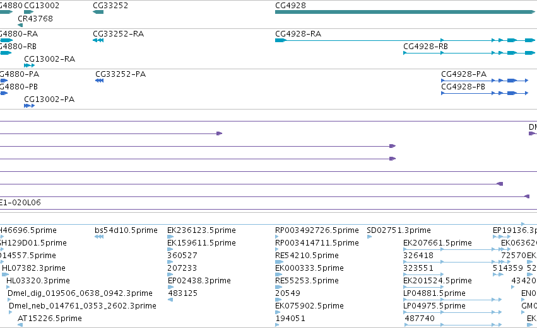Image resolution: width=537 pixels, height=328 pixels.
Task: Select transcript CG4928-RA label
Action: [298, 34]
